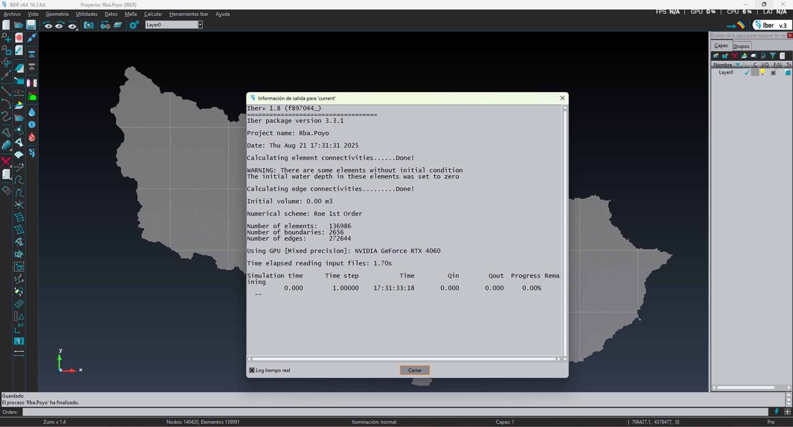Toggle the Log tiempo real checkbox
The height and width of the screenshot is (427, 793).
(252, 370)
